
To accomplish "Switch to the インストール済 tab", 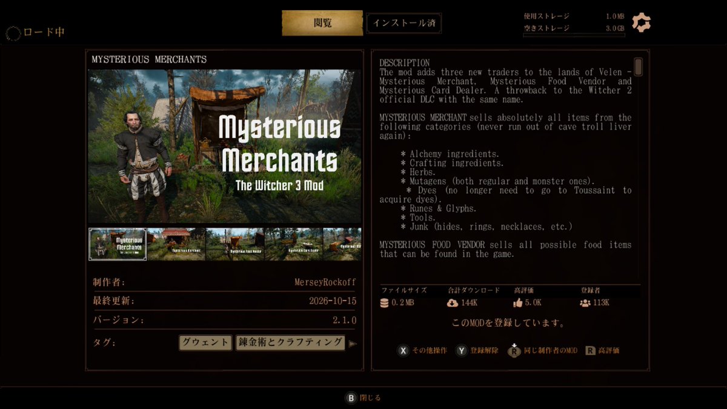I will 403,23.
